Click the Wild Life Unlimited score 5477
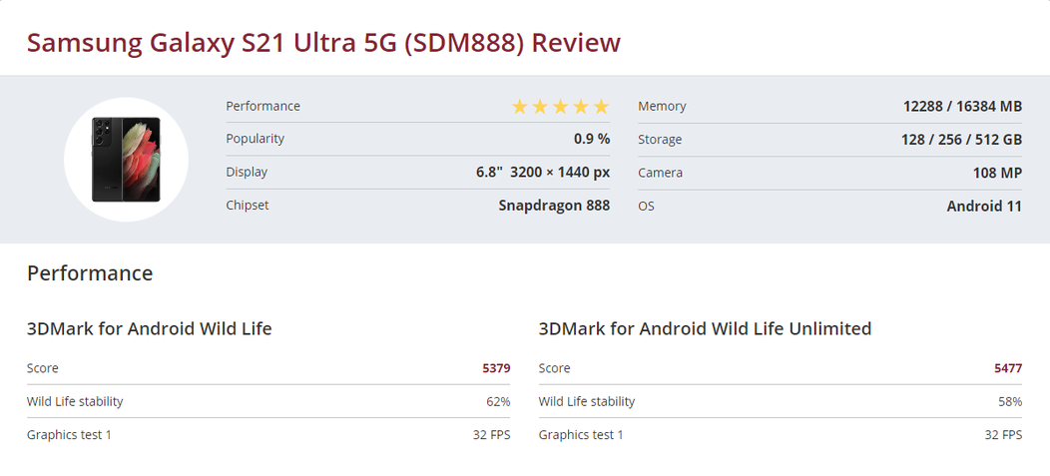This screenshot has width=1050, height=476. coord(1008,368)
